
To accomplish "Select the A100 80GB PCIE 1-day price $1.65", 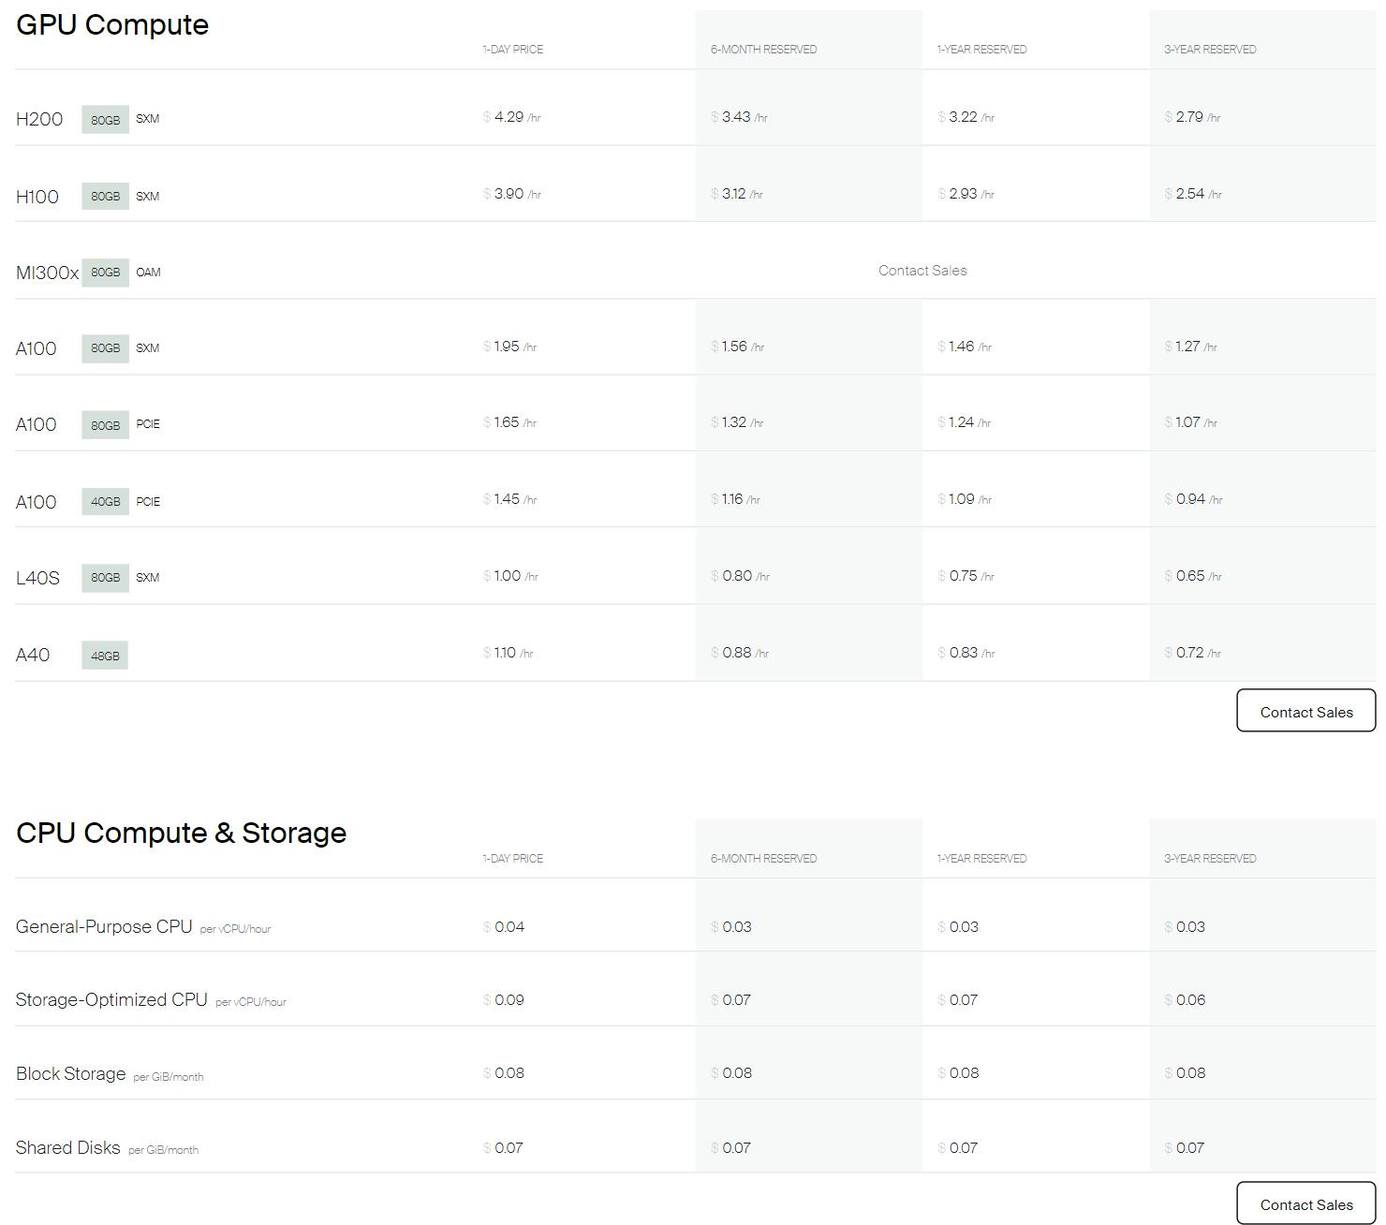I will click(x=509, y=422).
